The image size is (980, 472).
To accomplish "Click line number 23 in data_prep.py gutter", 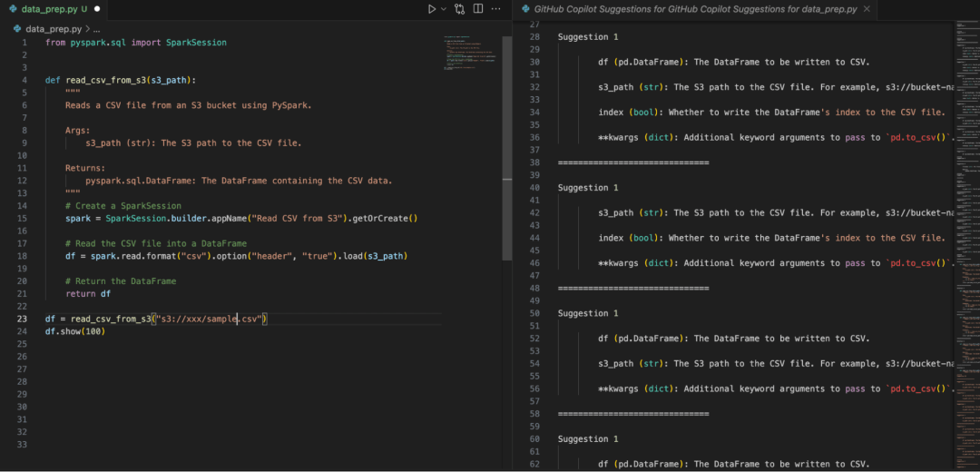I will tap(22, 319).
